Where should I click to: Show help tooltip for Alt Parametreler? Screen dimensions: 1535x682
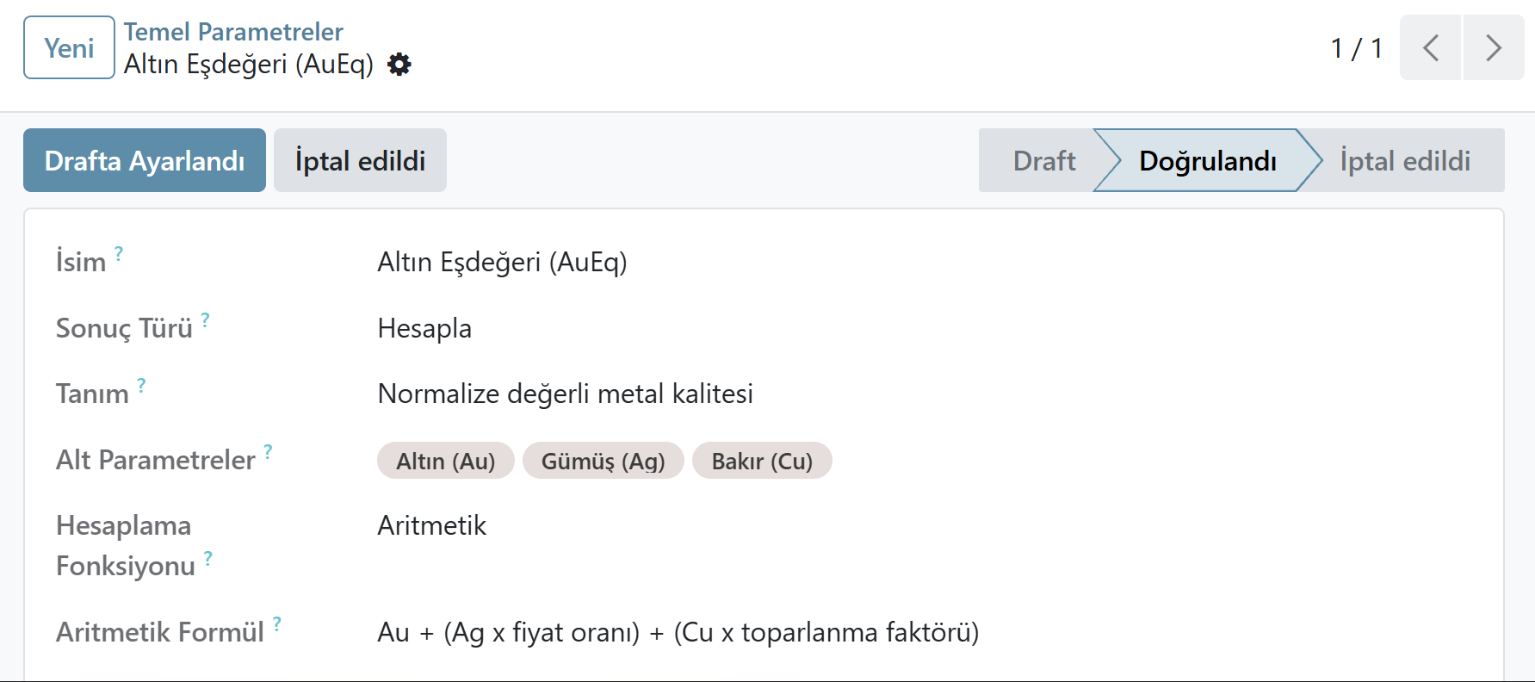coord(268,451)
